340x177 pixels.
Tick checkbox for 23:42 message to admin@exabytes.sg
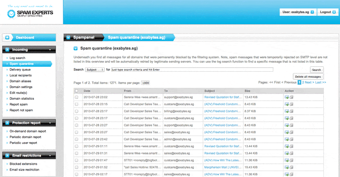[76, 139]
